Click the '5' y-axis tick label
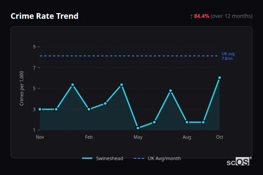The height and width of the screenshot is (175, 263). tap(34, 88)
